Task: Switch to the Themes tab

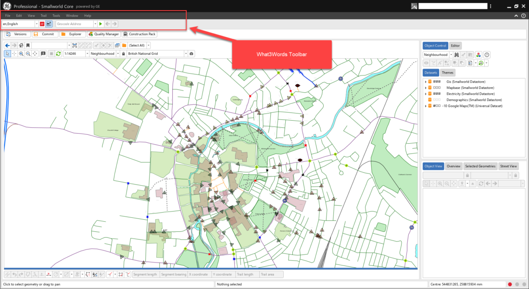Action: [x=447, y=73]
